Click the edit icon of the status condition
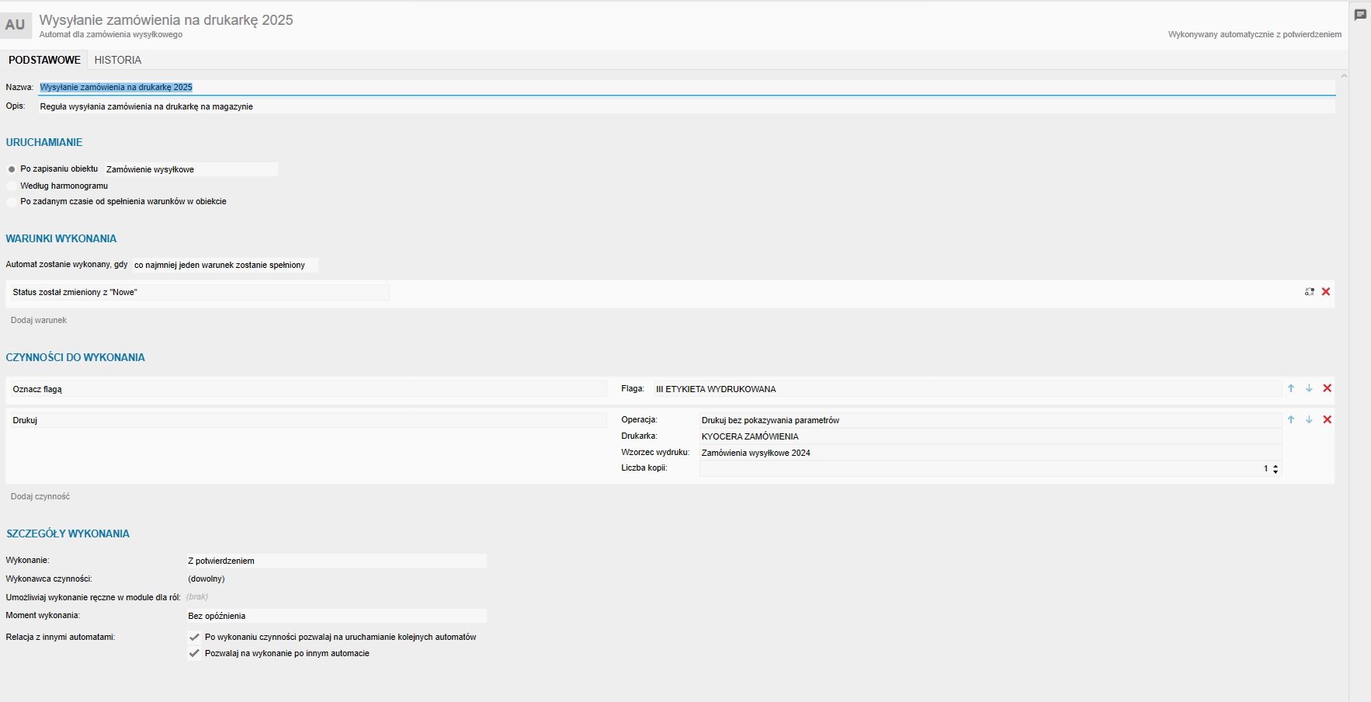This screenshot has height=702, width=1371. [1310, 292]
